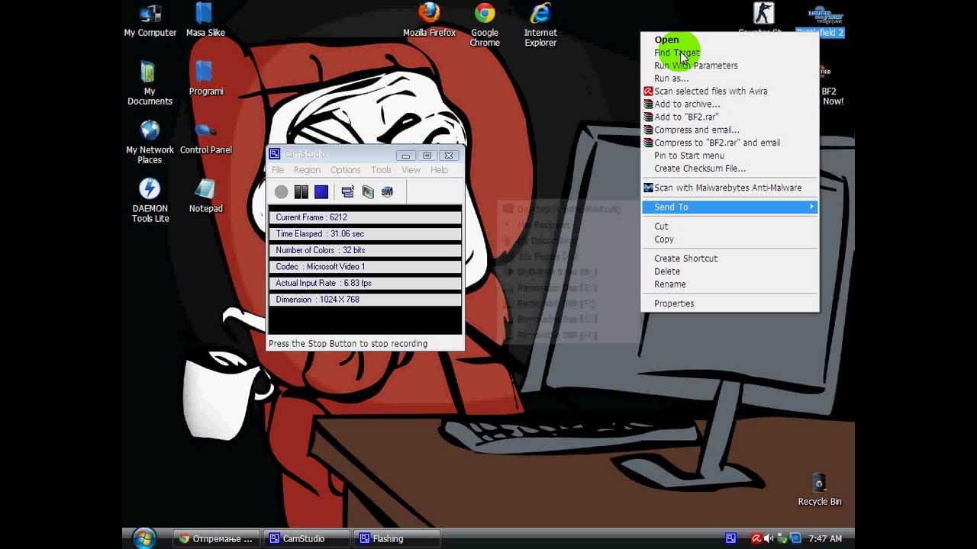Click "Time Elapsed : 31.06 sec" row
Viewport: 977px width, 549px height.
click(x=365, y=234)
